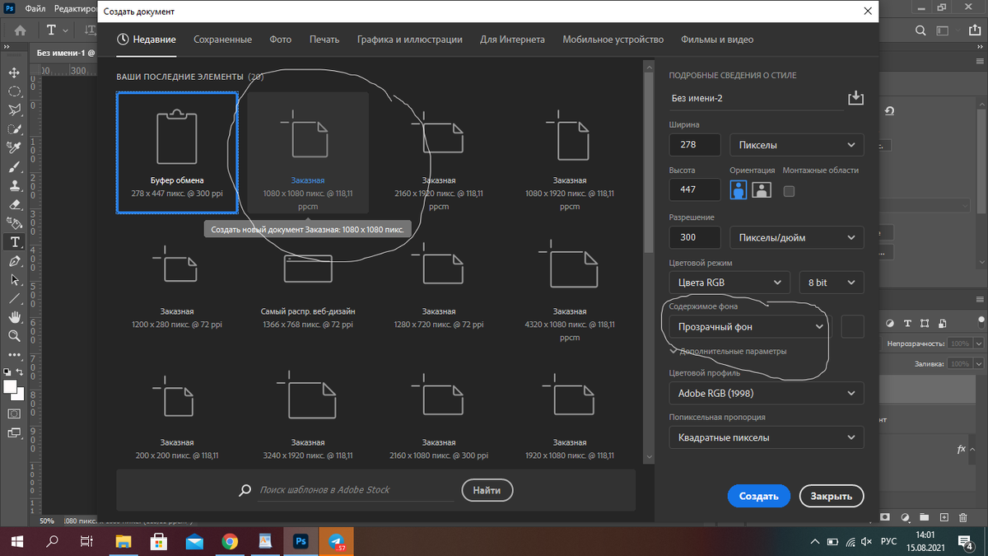This screenshot has width=988, height=556.
Task: Switch to the Фото tab
Action: point(281,40)
